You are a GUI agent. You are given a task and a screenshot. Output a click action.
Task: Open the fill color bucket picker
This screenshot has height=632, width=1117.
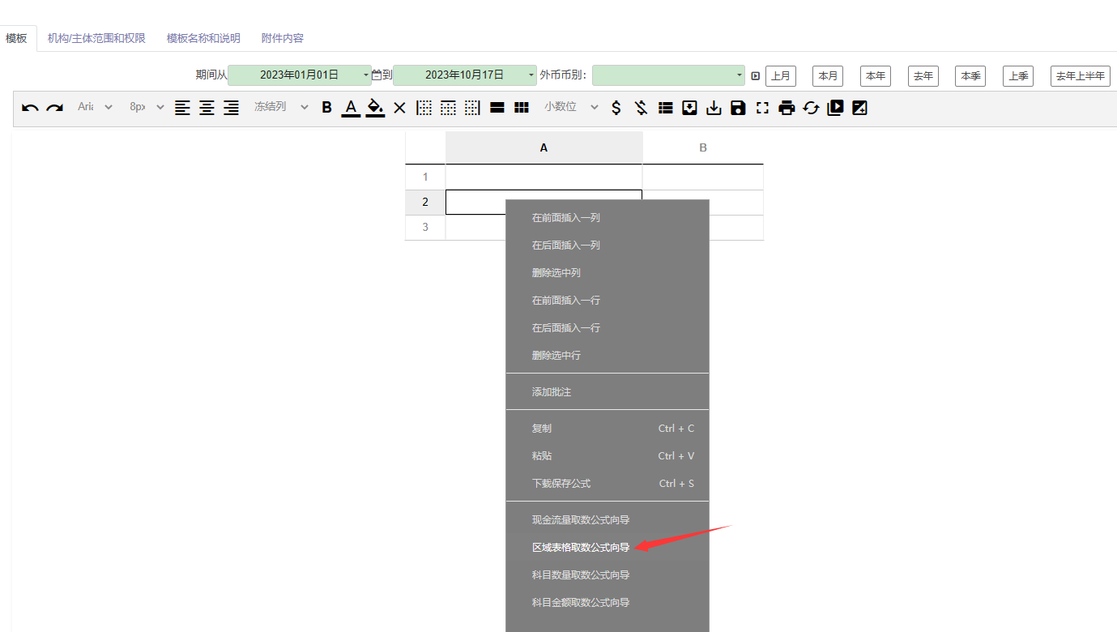[x=375, y=108]
